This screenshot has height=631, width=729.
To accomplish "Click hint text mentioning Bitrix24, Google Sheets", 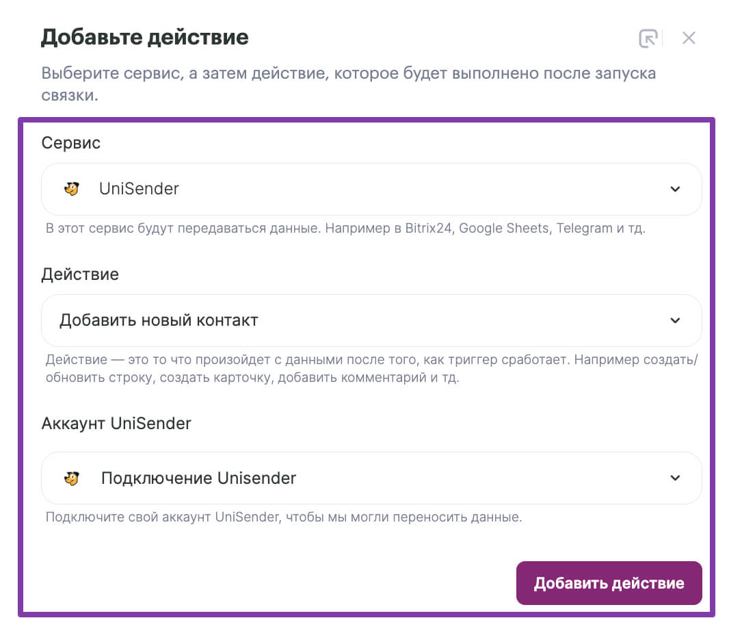I will click(x=345, y=229).
